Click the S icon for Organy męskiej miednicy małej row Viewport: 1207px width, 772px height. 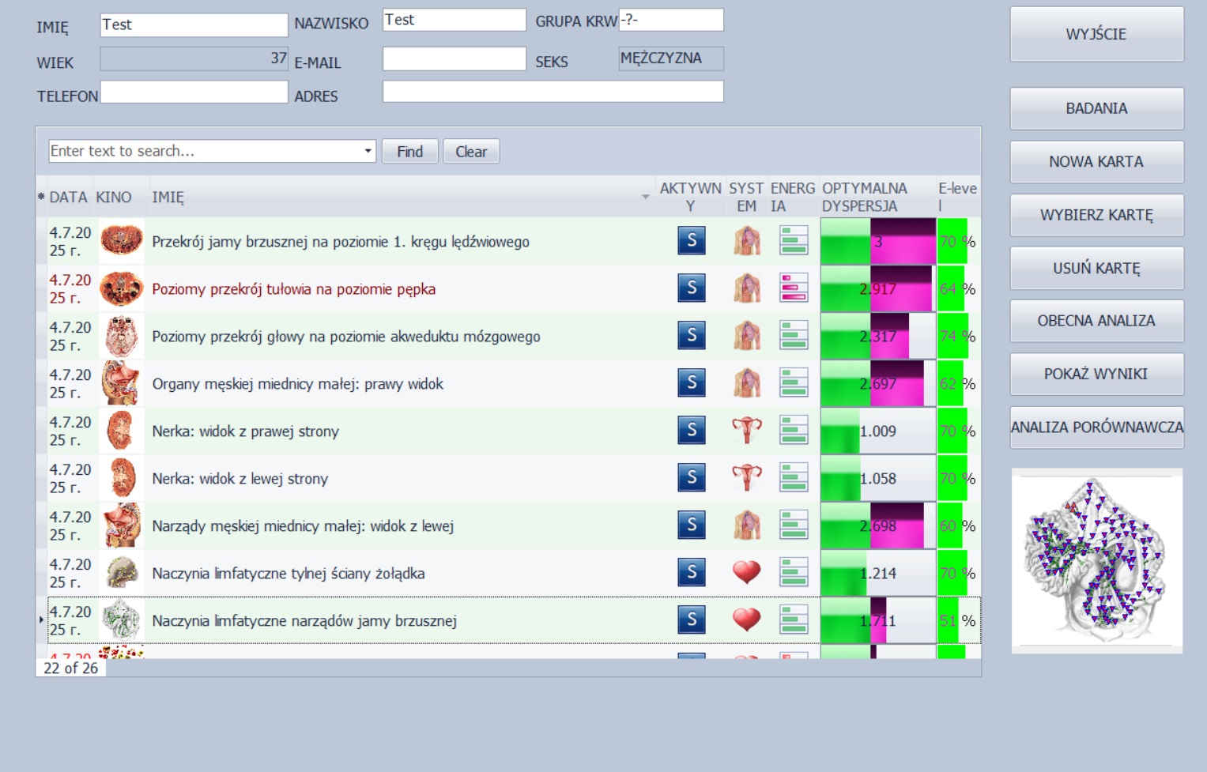691,383
